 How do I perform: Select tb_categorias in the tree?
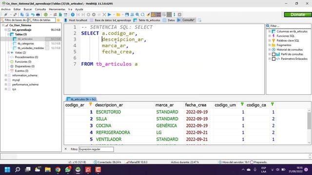coord(26,44)
